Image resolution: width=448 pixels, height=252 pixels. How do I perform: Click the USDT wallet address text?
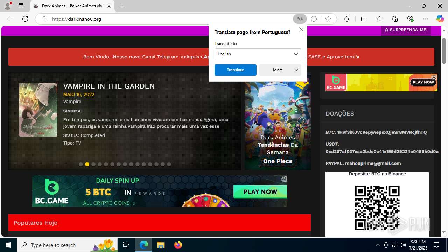click(x=382, y=152)
